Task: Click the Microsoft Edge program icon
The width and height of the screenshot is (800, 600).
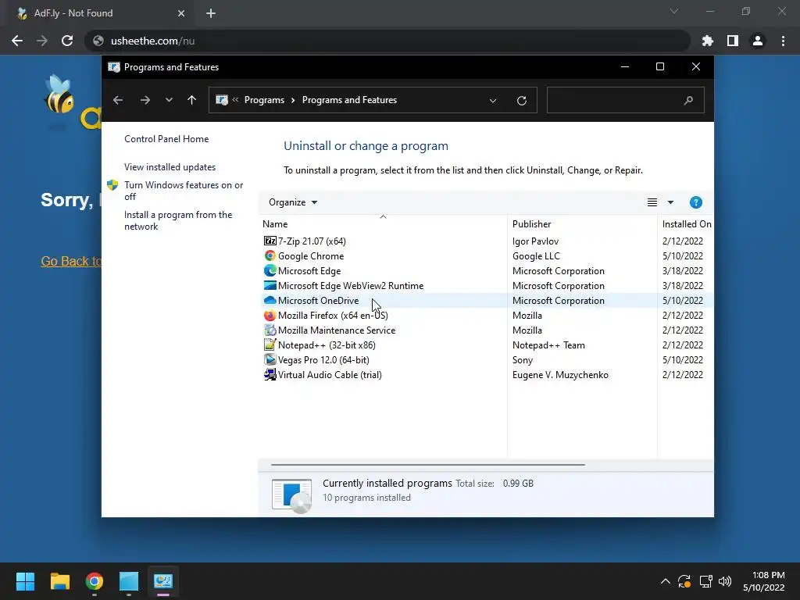Action: point(270,270)
